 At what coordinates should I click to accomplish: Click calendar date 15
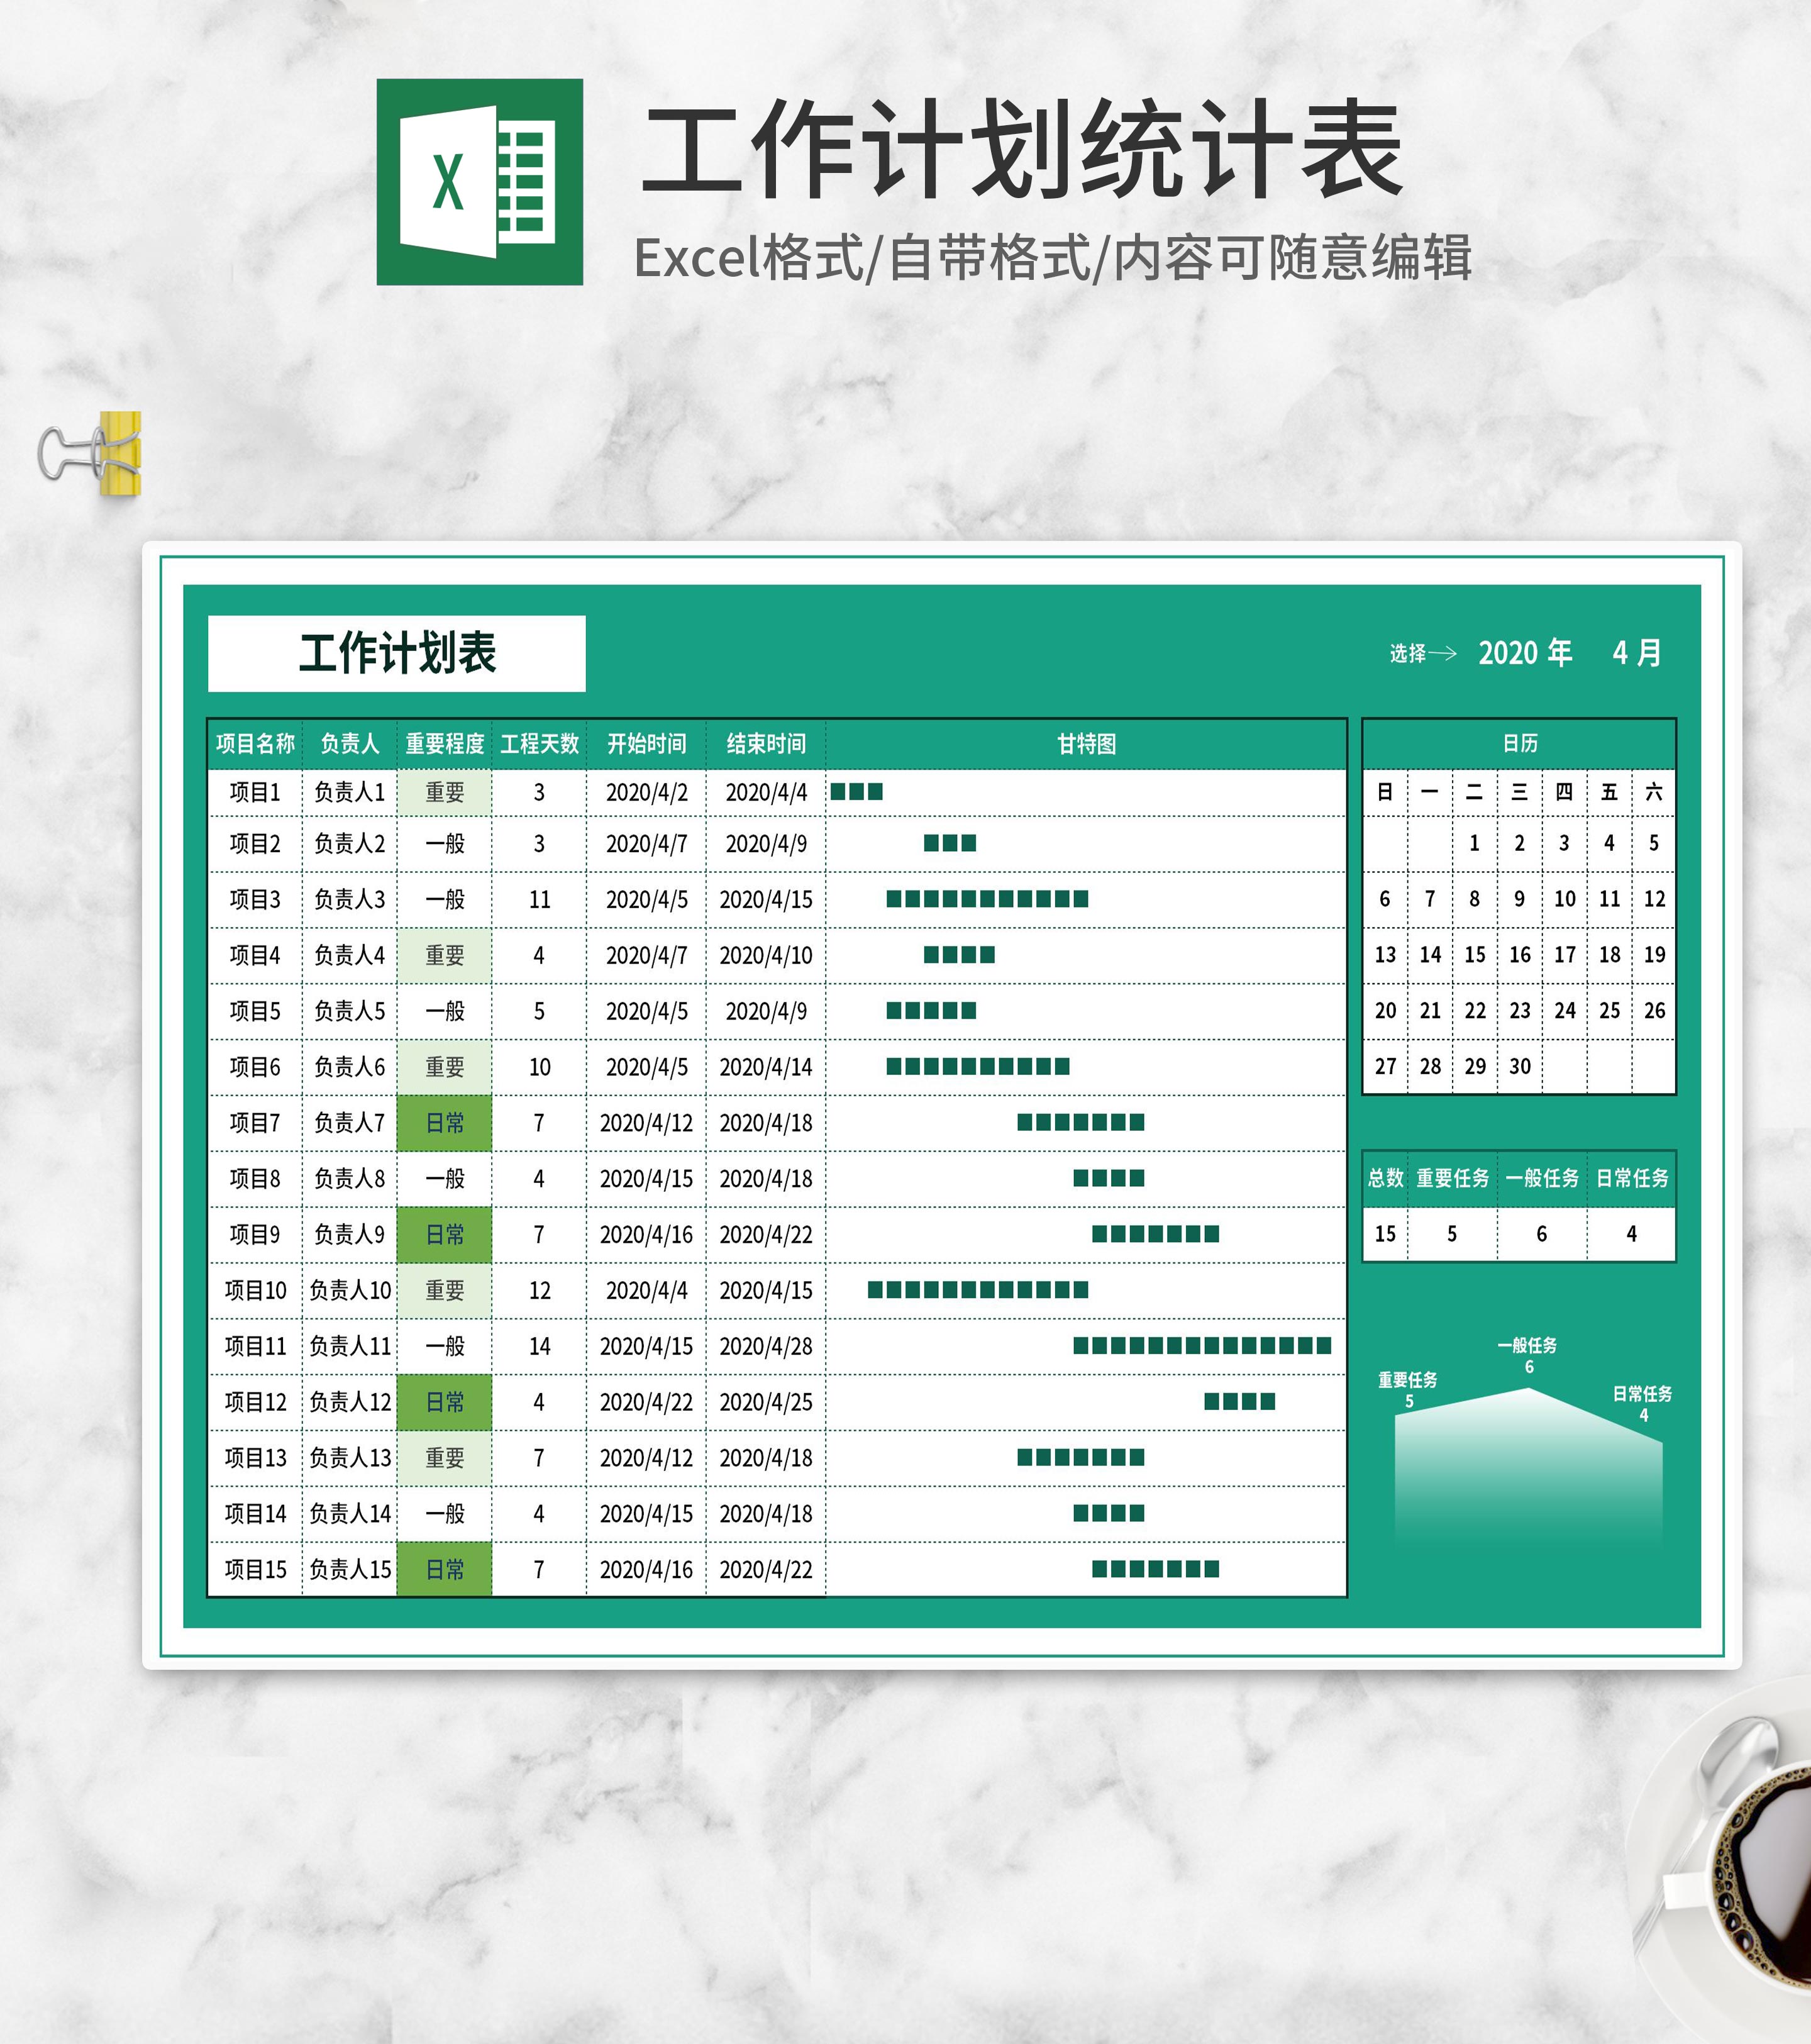point(1474,955)
